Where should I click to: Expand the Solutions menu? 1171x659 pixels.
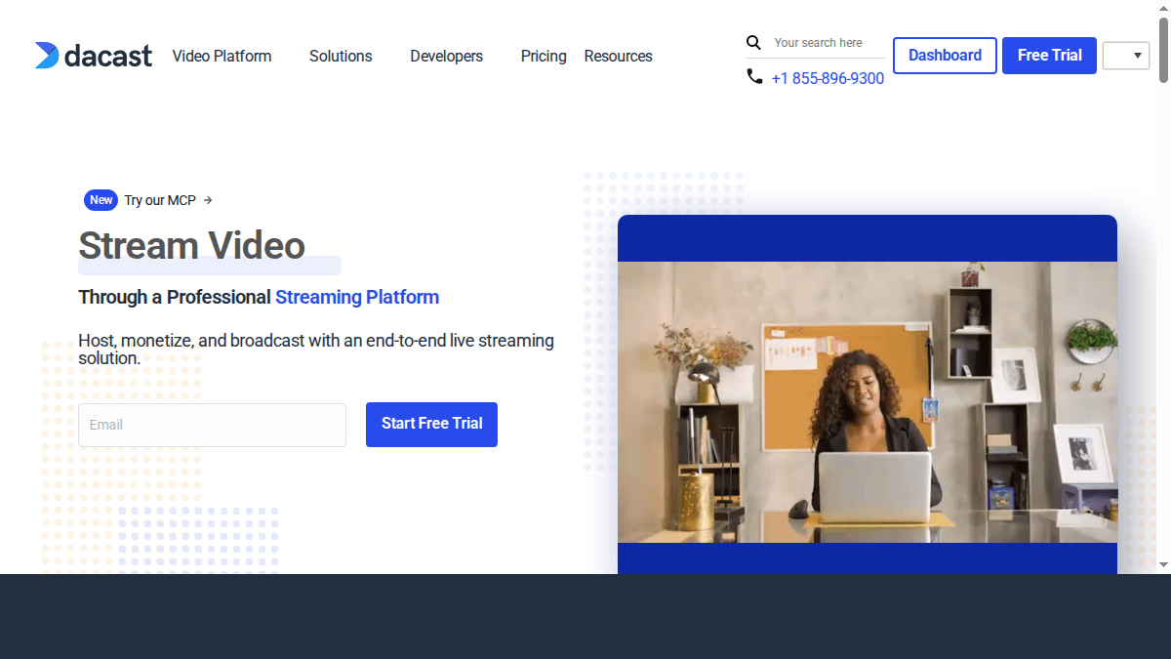(341, 56)
